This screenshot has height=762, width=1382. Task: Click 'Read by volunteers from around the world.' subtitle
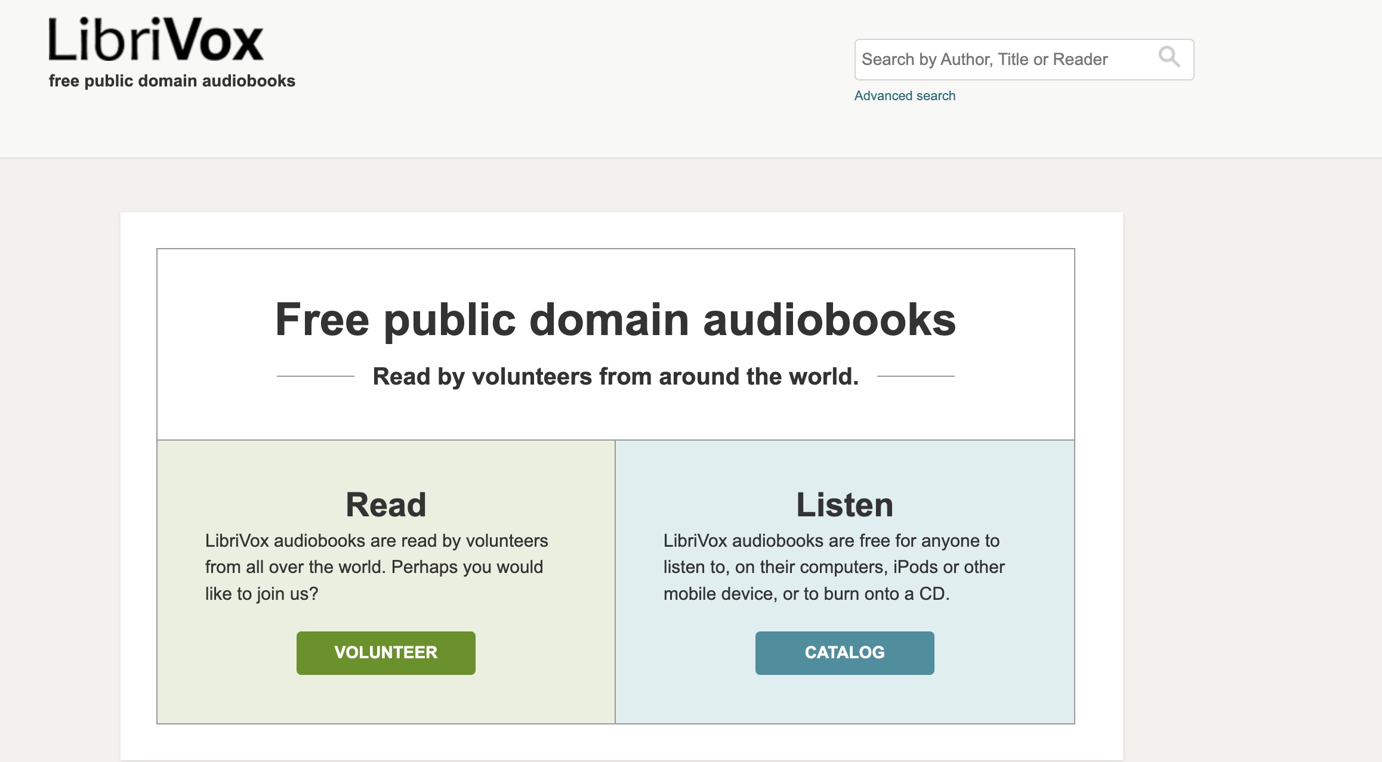[615, 377]
